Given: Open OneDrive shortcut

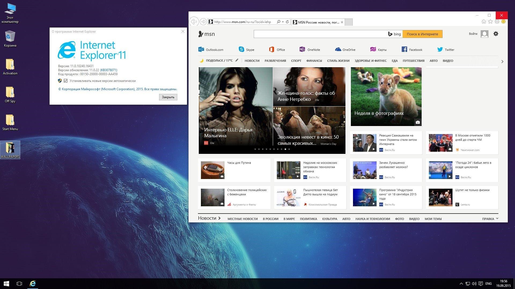Looking at the screenshot, I should click(x=345, y=50).
